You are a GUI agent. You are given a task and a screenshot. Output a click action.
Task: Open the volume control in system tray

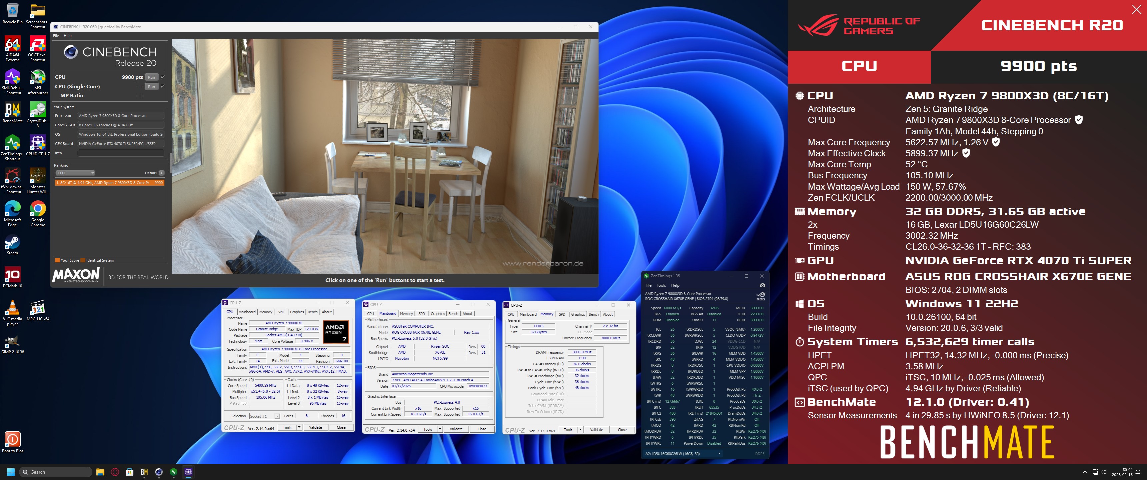click(1103, 472)
